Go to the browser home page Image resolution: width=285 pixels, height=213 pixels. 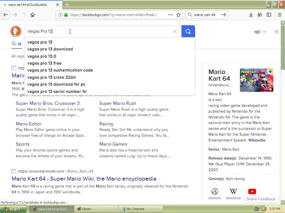click(33, 15)
